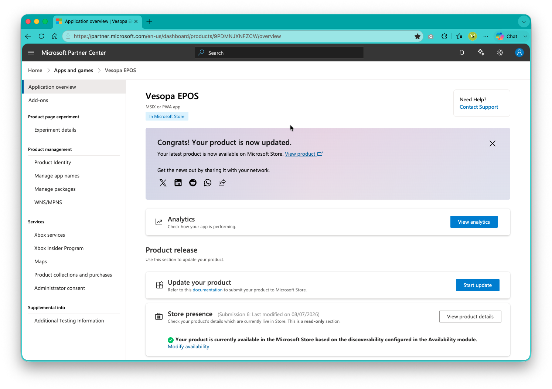Open Partner Center settings gear
552x389 pixels.
click(500, 53)
